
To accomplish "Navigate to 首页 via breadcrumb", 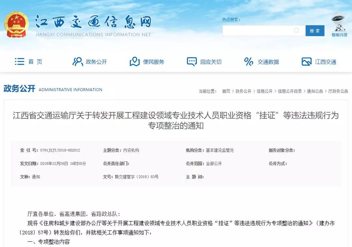I will coord(226,92).
